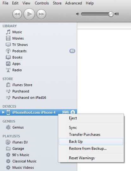Select the Radio label
The height and width of the screenshot is (171, 131).
coord(17,70)
